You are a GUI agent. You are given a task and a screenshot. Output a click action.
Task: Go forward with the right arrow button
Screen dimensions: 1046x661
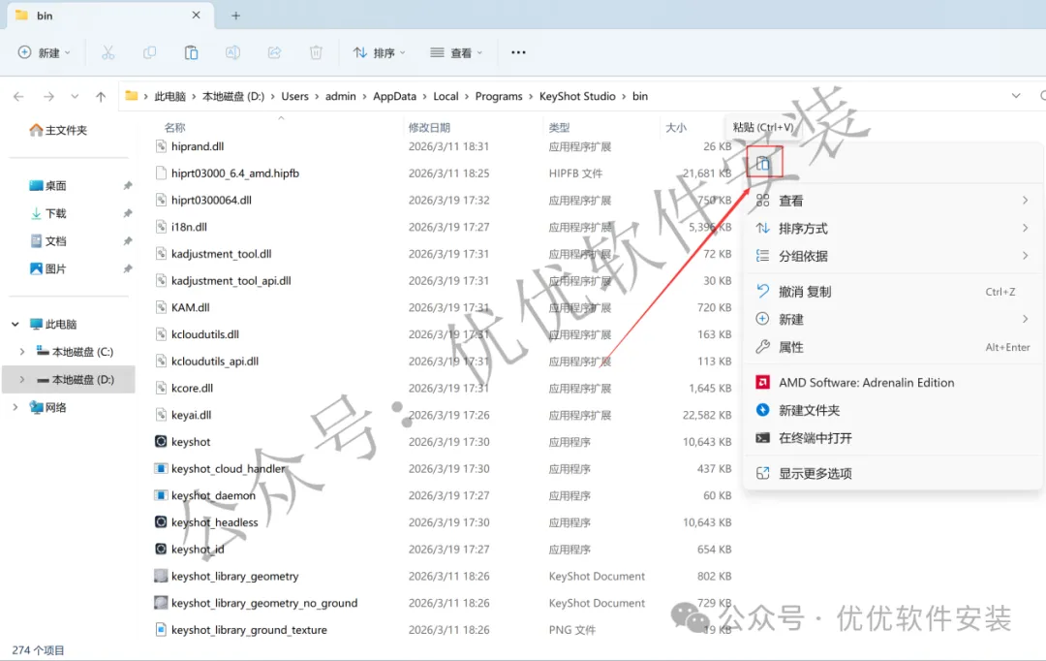tap(48, 96)
